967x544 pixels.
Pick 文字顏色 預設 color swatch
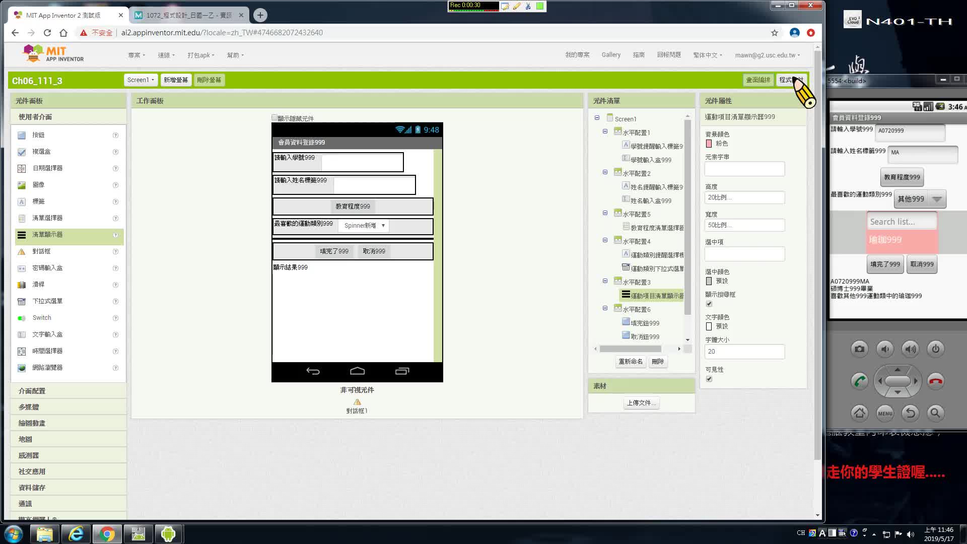point(709,326)
